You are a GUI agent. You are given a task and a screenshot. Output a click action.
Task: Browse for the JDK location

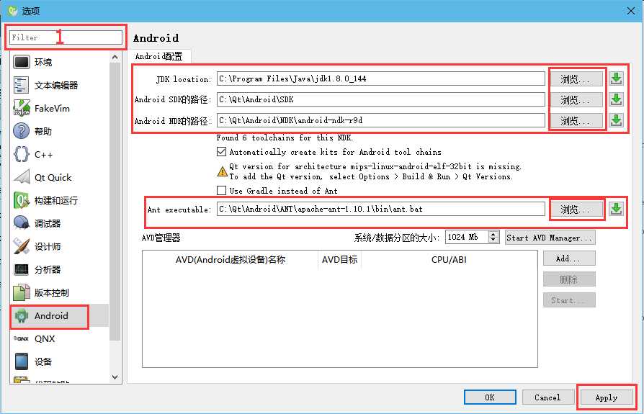[x=576, y=78]
